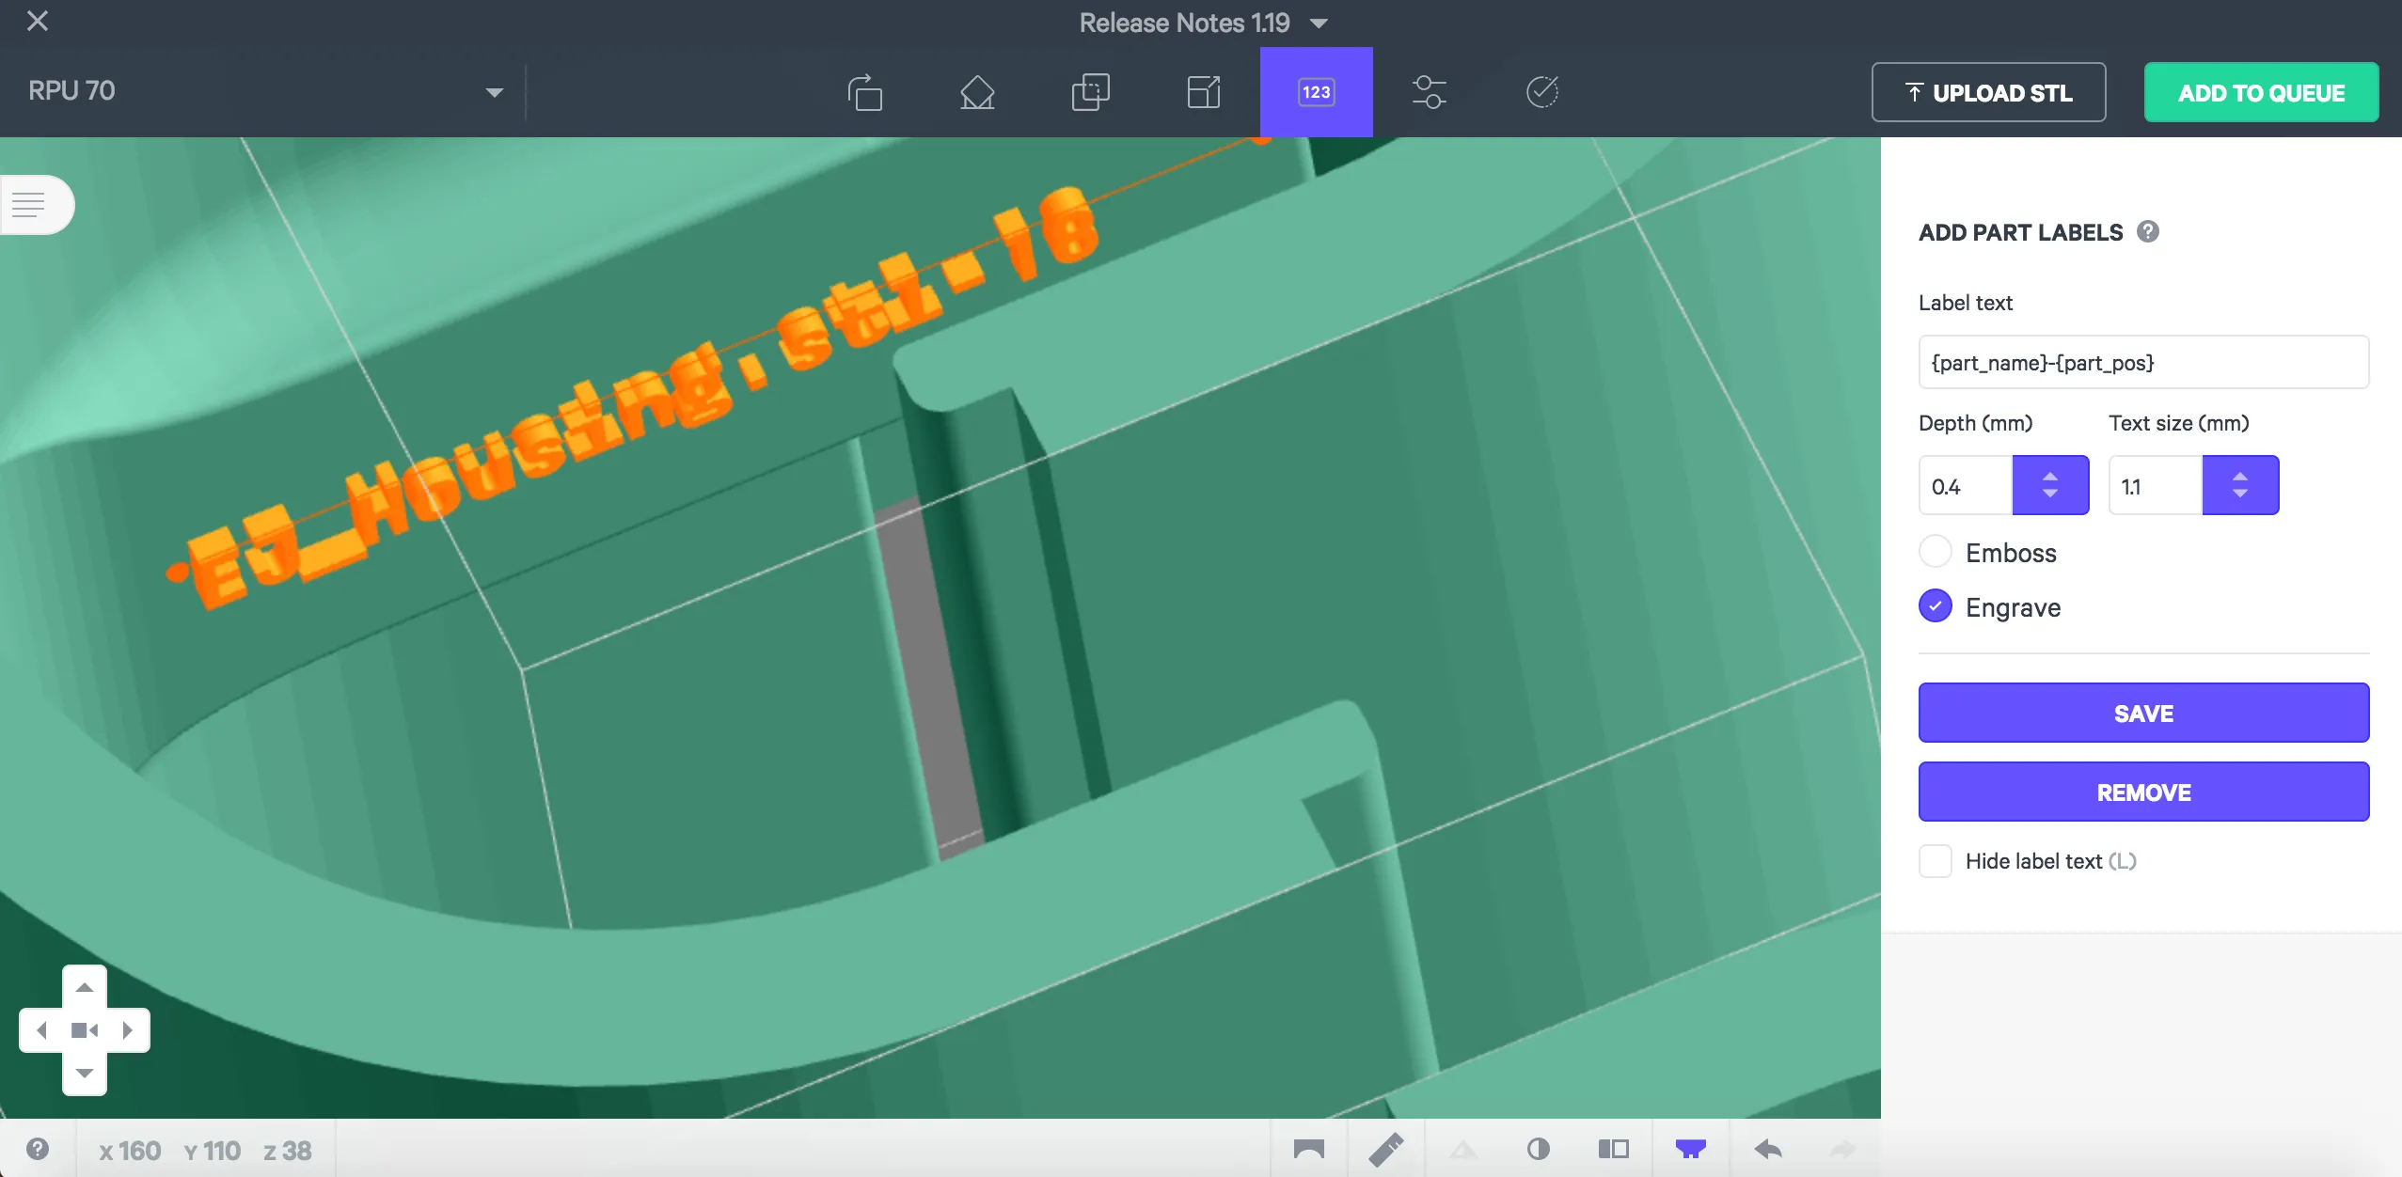Click the ADD TO QUEUE button
2402x1177 pixels.
pos(2261,92)
